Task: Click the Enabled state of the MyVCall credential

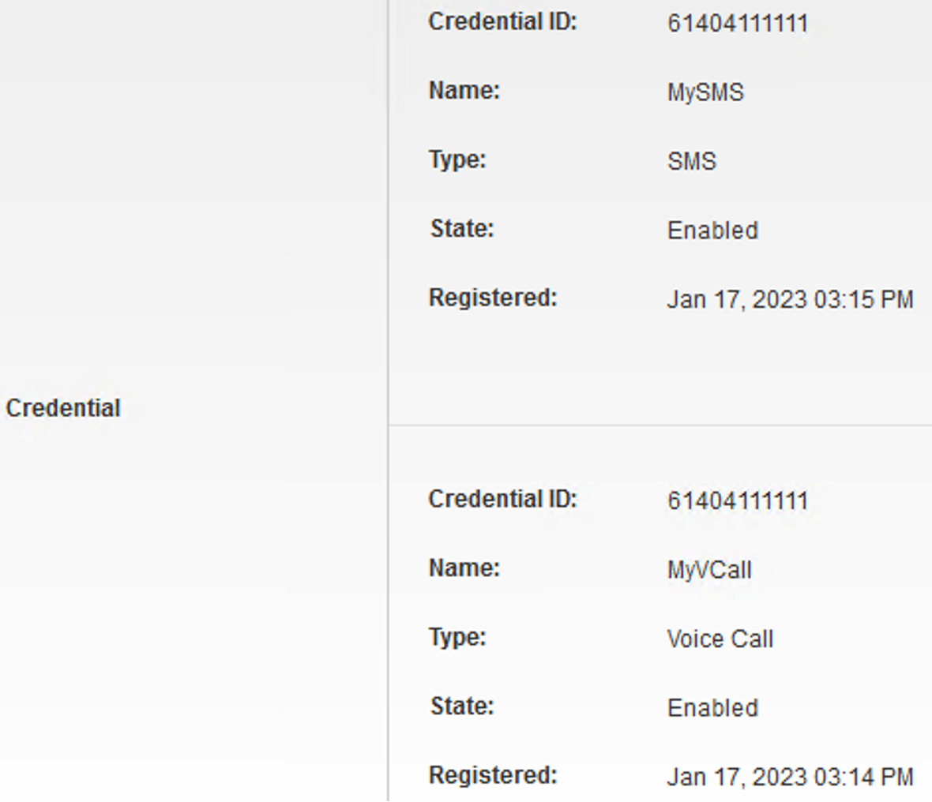Action: point(712,708)
